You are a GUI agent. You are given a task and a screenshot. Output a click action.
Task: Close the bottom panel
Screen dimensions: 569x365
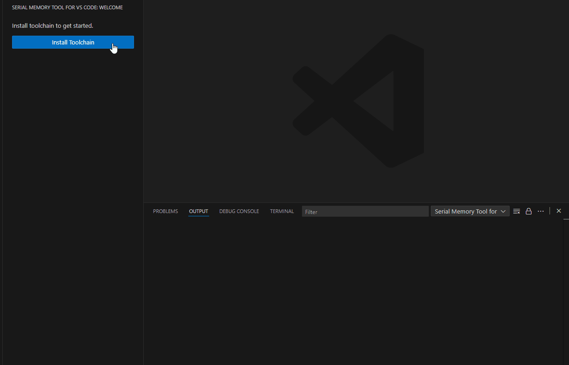tap(558, 211)
